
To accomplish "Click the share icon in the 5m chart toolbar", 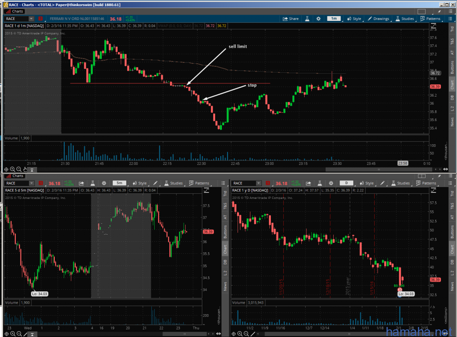I will (81, 183).
